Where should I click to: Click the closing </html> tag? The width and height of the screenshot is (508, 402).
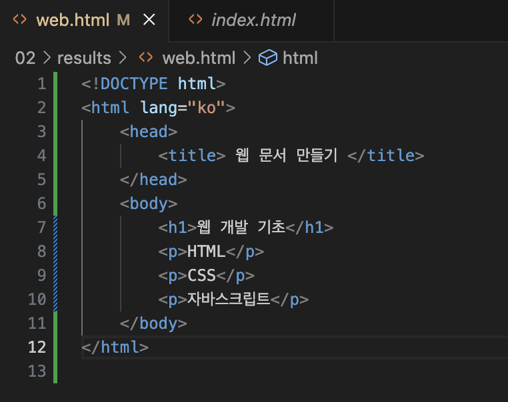point(115,347)
